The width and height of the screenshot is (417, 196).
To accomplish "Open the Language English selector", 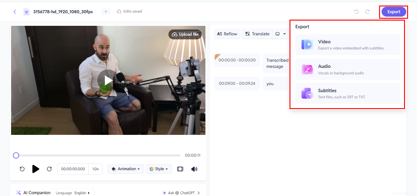I will click(73, 193).
